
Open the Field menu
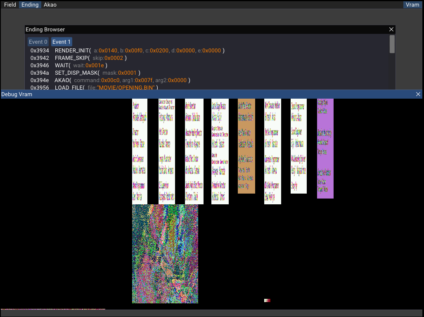tap(10, 5)
